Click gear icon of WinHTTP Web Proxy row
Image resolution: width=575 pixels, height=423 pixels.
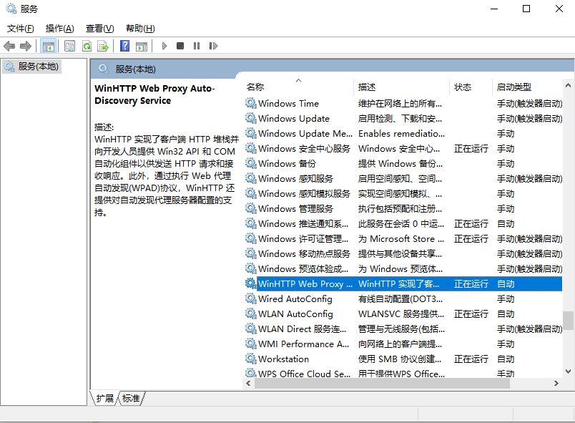tap(251, 284)
